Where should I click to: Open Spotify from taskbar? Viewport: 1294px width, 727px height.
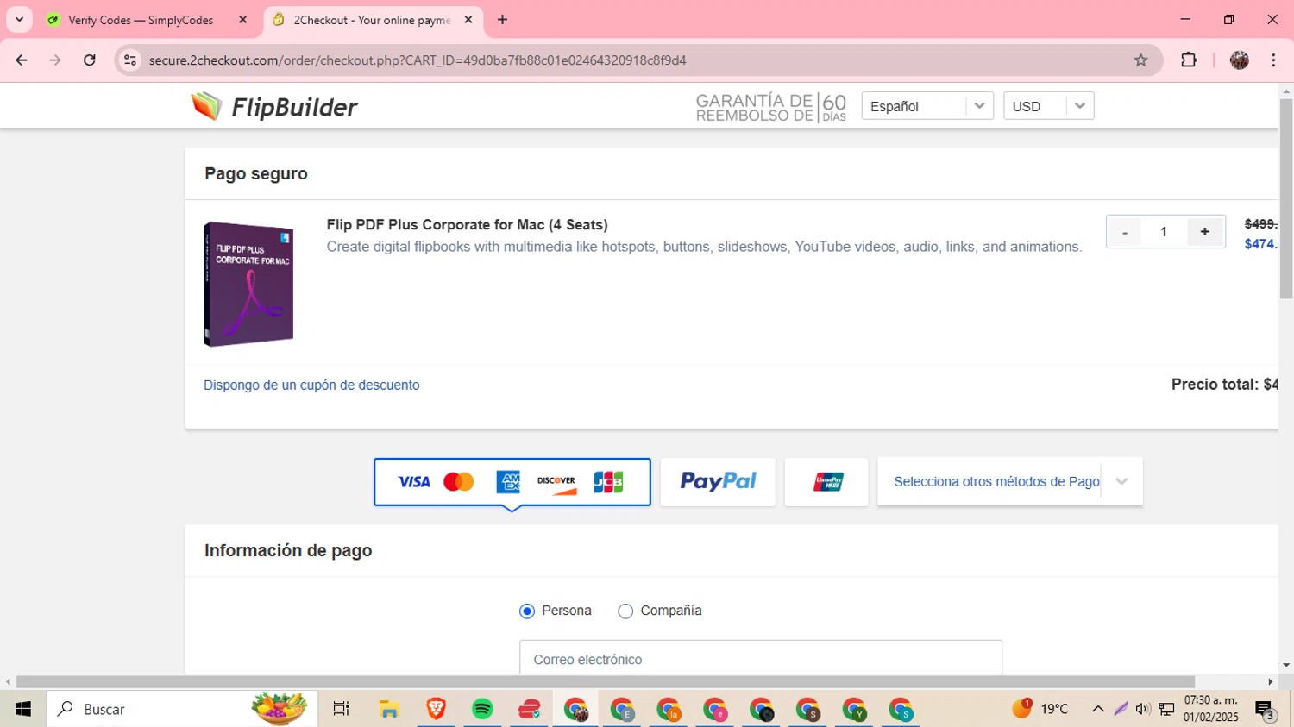coord(482,709)
